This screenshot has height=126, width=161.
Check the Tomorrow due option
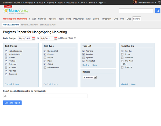tap(122, 58)
